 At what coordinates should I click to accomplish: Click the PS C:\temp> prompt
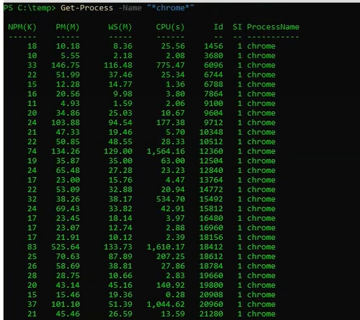29,8
